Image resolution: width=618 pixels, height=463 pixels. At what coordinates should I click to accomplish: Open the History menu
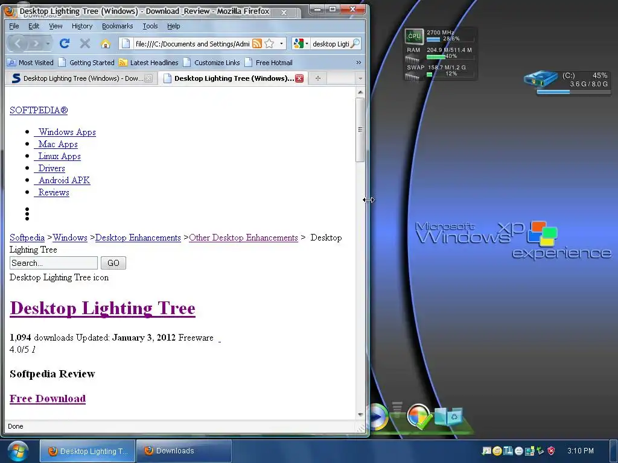click(x=82, y=26)
